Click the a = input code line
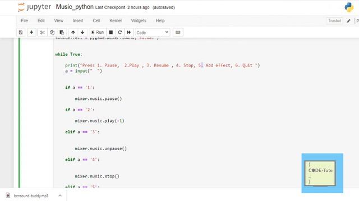 click(84, 71)
